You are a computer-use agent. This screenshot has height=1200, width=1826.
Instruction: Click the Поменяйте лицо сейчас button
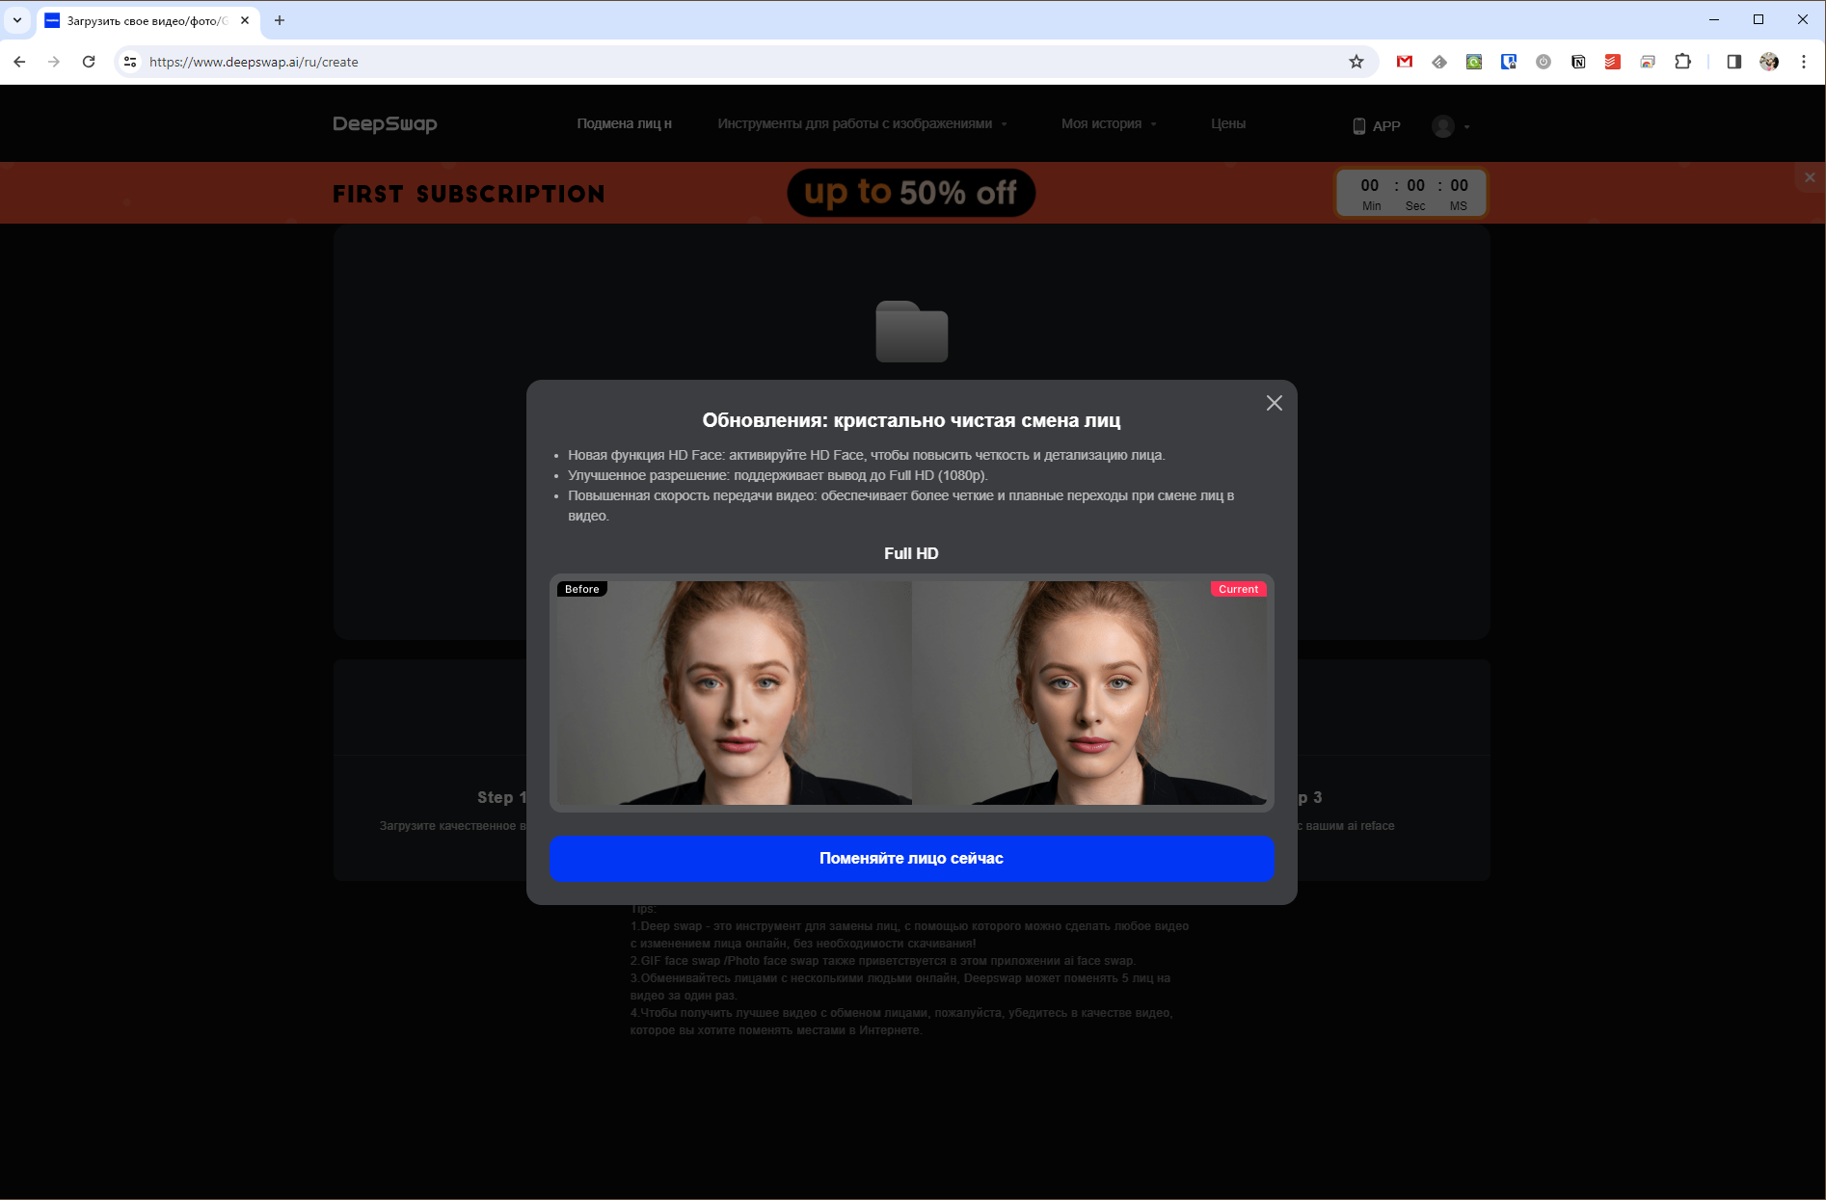911,858
